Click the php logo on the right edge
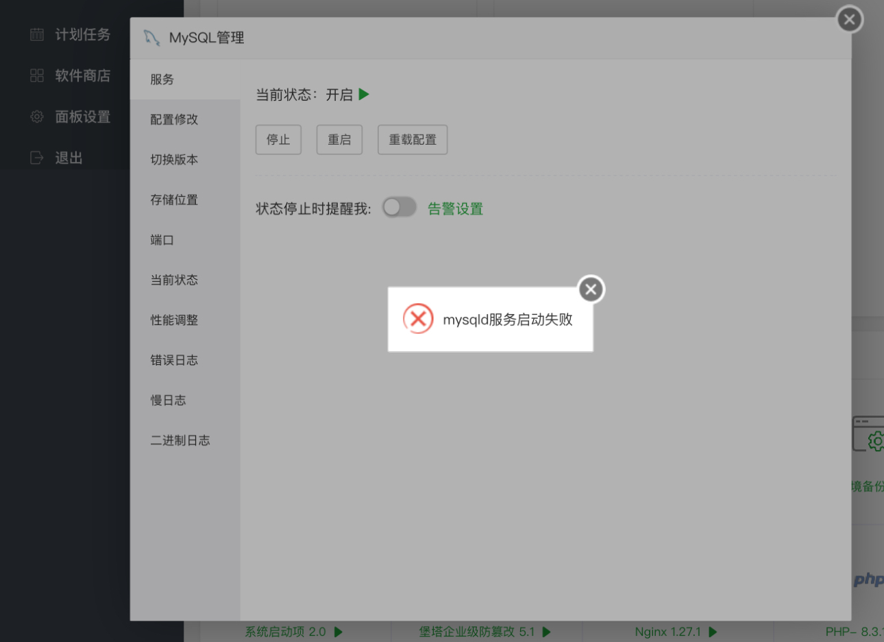 tap(869, 579)
